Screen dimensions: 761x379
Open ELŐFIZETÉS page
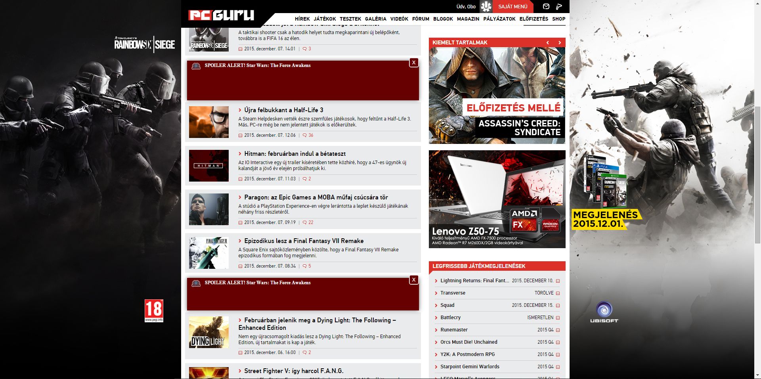click(534, 19)
